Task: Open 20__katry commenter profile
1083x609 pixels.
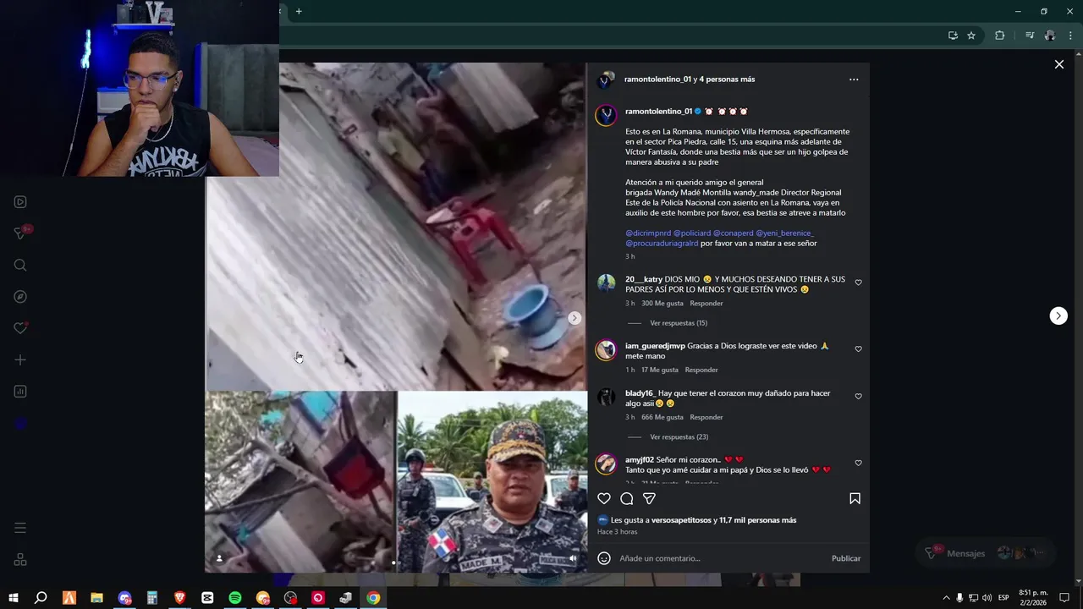Action: tap(644, 280)
